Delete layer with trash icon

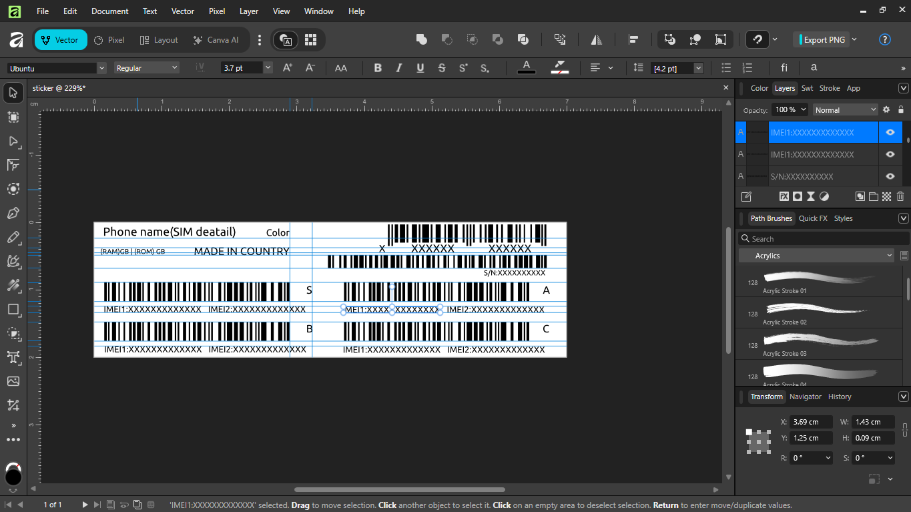(x=900, y=196)
